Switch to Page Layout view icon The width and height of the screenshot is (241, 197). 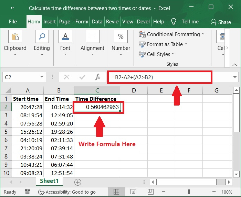click(x=133, y=192)
